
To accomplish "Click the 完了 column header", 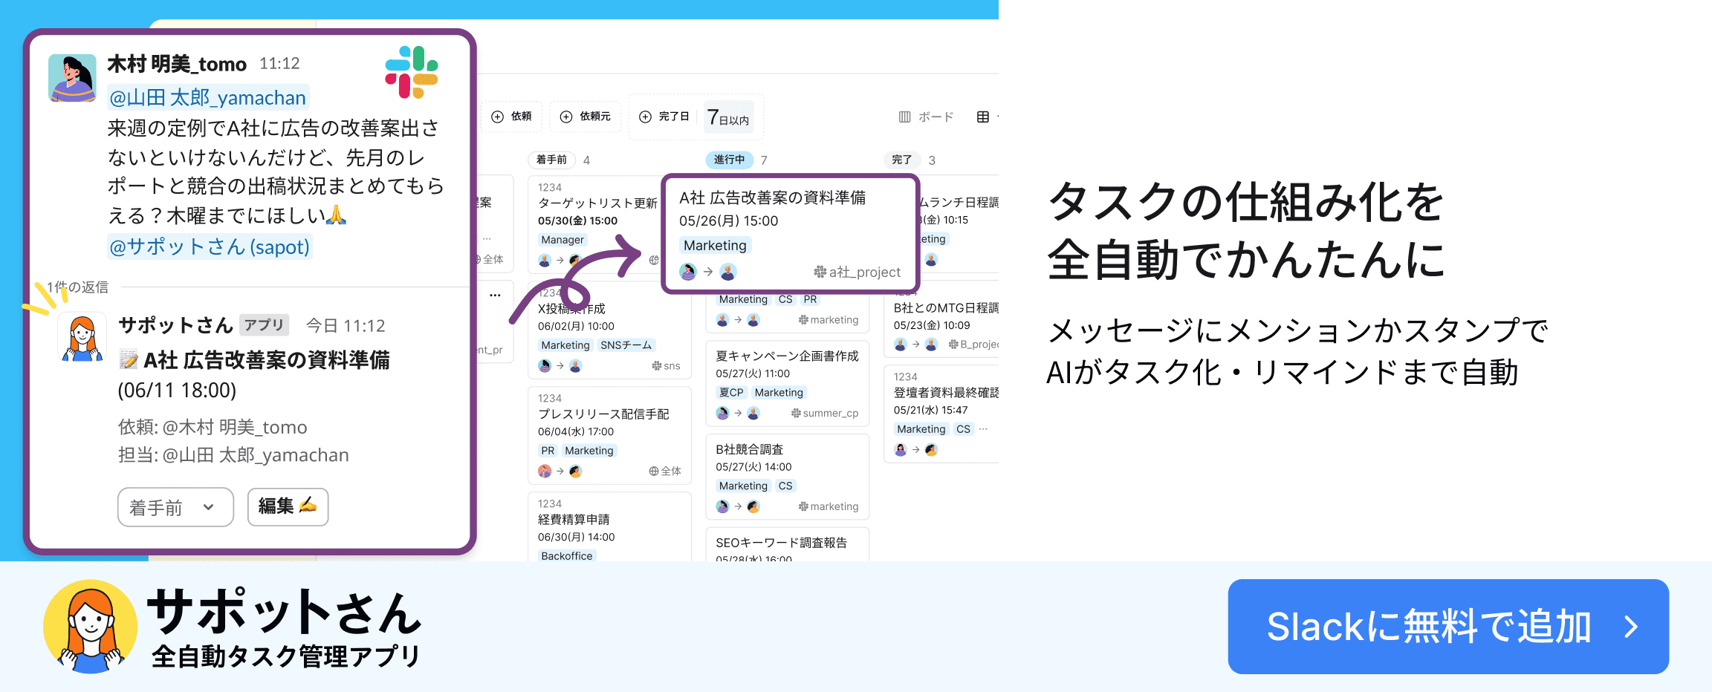I will (x=901, y=160).
